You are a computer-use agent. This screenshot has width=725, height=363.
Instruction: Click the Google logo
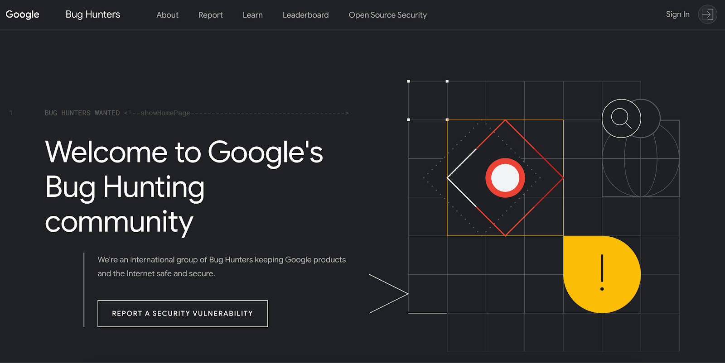22,14
